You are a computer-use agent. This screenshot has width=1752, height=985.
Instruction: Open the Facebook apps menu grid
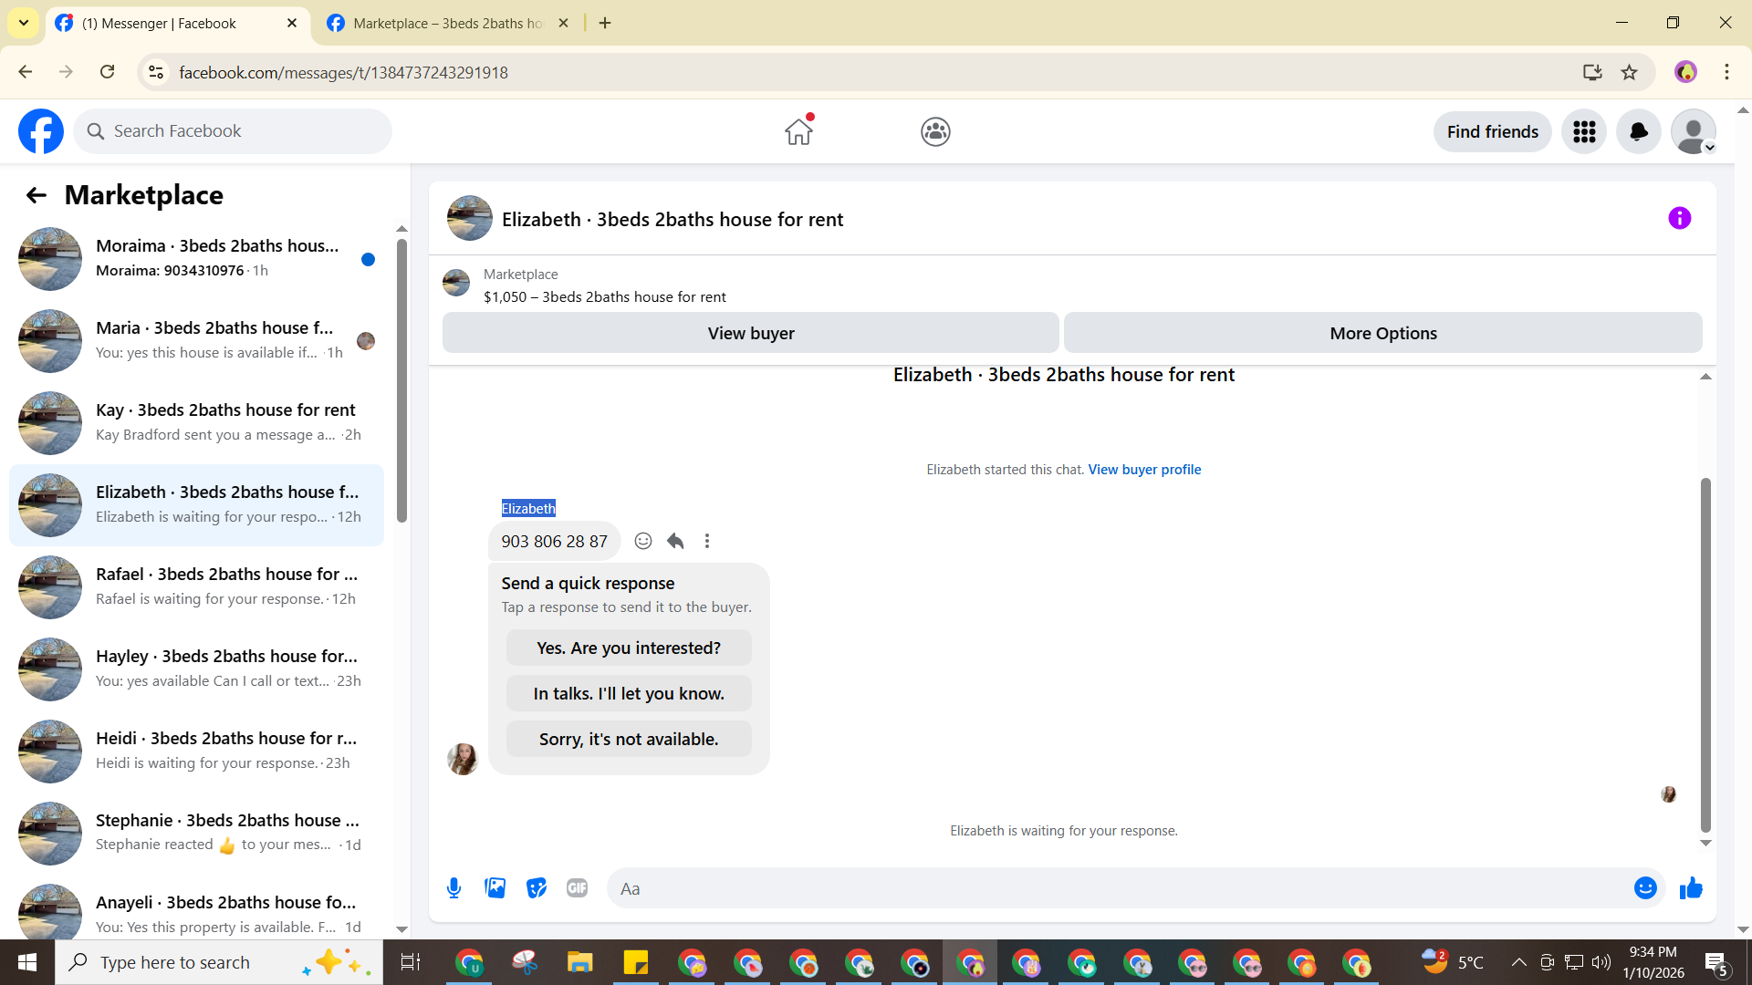1584,132
